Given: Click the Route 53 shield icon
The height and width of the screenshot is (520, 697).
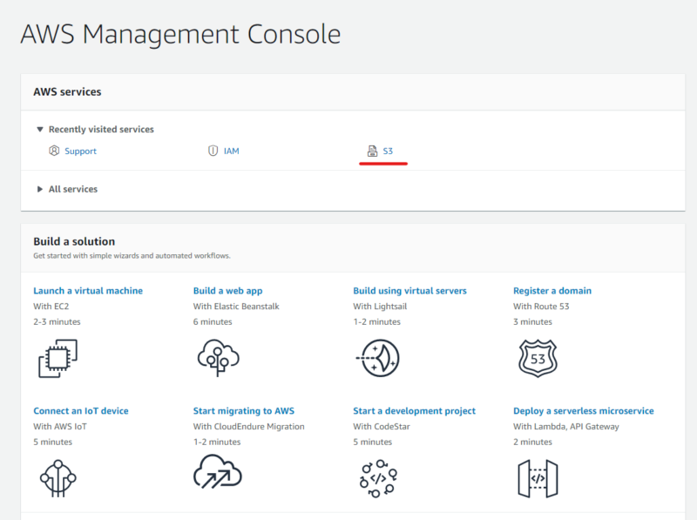Looking at the screenshot, I should 538,358.
